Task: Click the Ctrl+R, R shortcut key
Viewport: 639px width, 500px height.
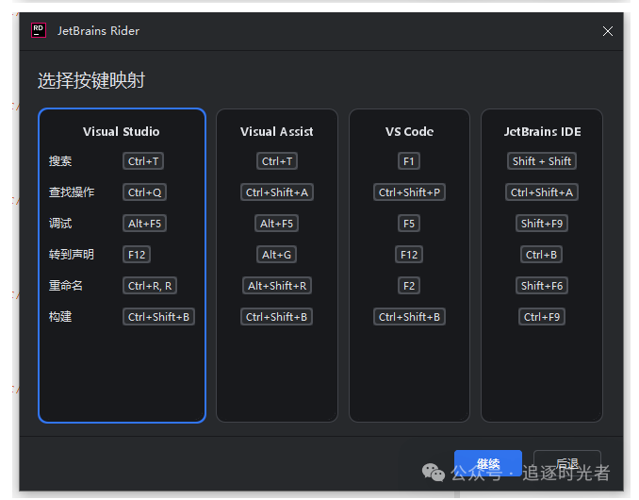Action: 150,286
